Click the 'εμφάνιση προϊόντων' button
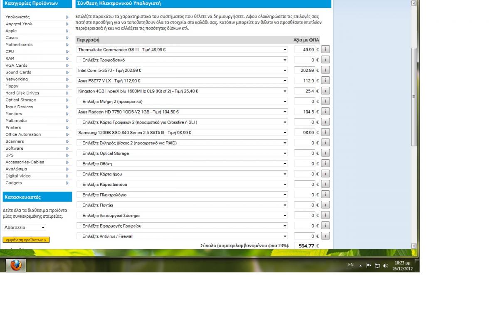 [26, 240]
